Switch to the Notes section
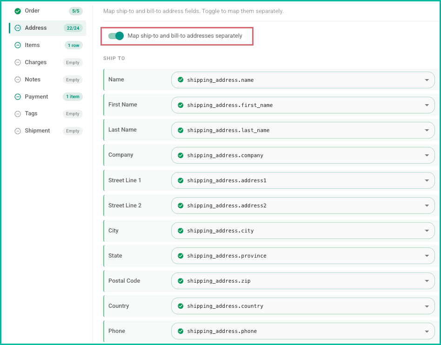 (47, 80)
